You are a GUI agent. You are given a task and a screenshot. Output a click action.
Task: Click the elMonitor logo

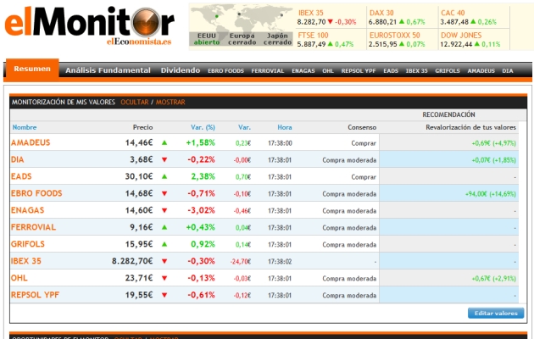(x=89, y=25)
